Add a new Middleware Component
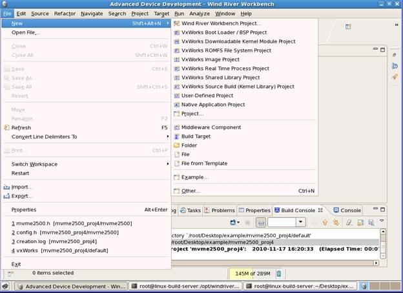The image size is (403, 293). click(x=244, y=127)
